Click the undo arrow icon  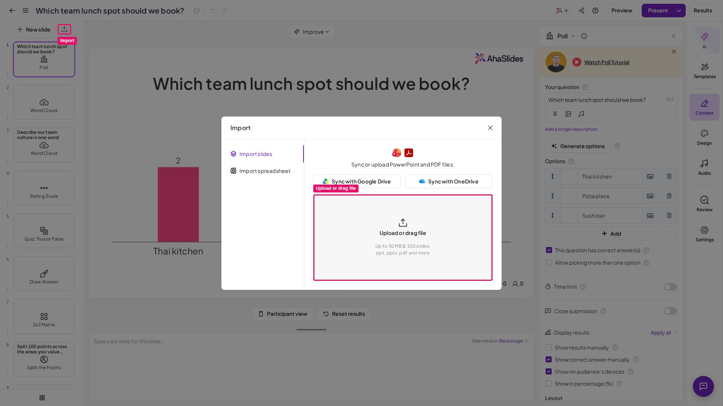coord(214,11)
